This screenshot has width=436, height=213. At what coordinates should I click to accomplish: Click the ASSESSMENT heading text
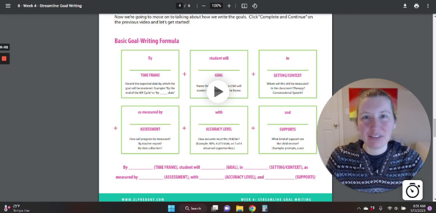pos(150,129)
